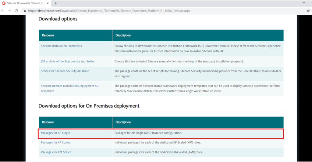Click description mentioning XM Scaled (XM1) roles
Screen dimensions: 312x162
[158, 152]
